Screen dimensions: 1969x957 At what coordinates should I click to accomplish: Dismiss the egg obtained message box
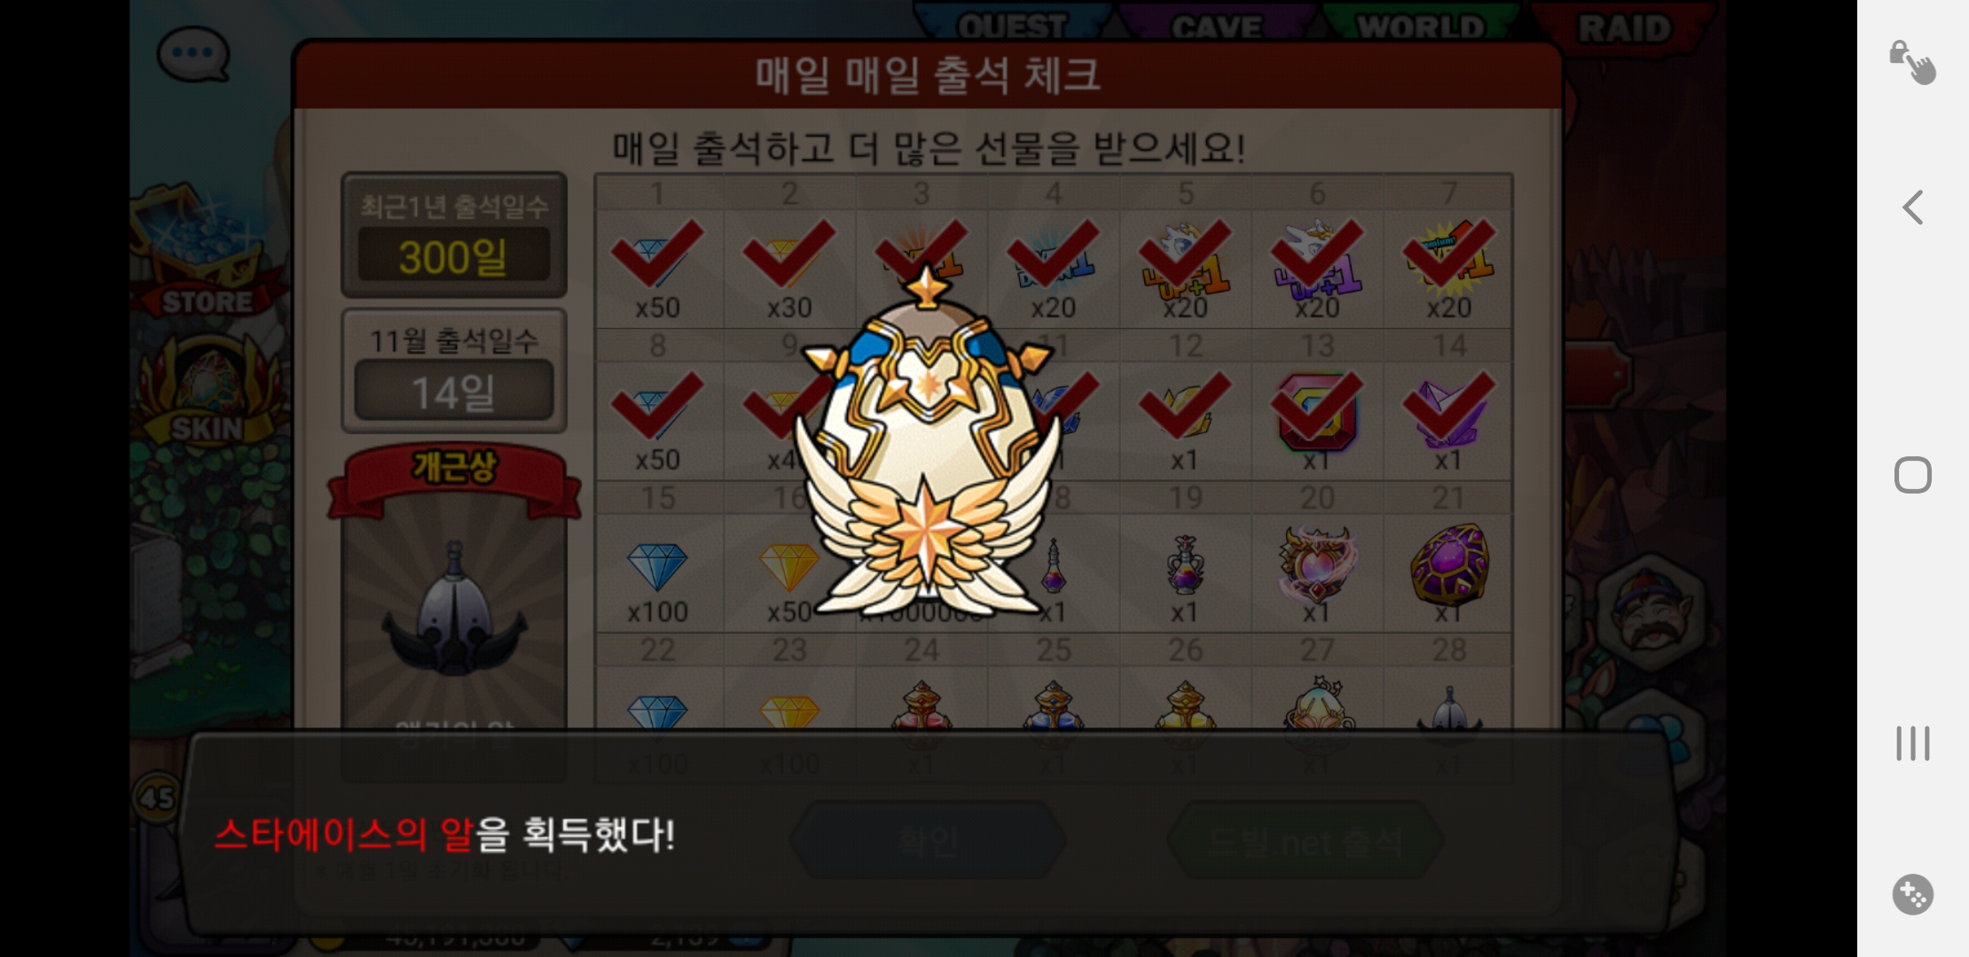(927, 833)
